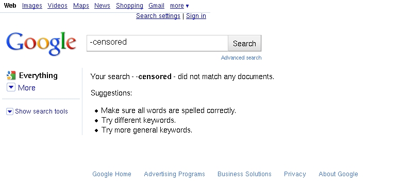Open the more dropdown menu
The image size is (402, 187).
(179, 6)
